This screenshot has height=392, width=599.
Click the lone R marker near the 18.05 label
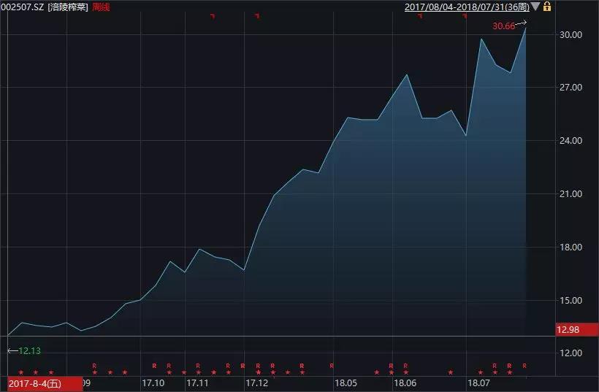332,366
